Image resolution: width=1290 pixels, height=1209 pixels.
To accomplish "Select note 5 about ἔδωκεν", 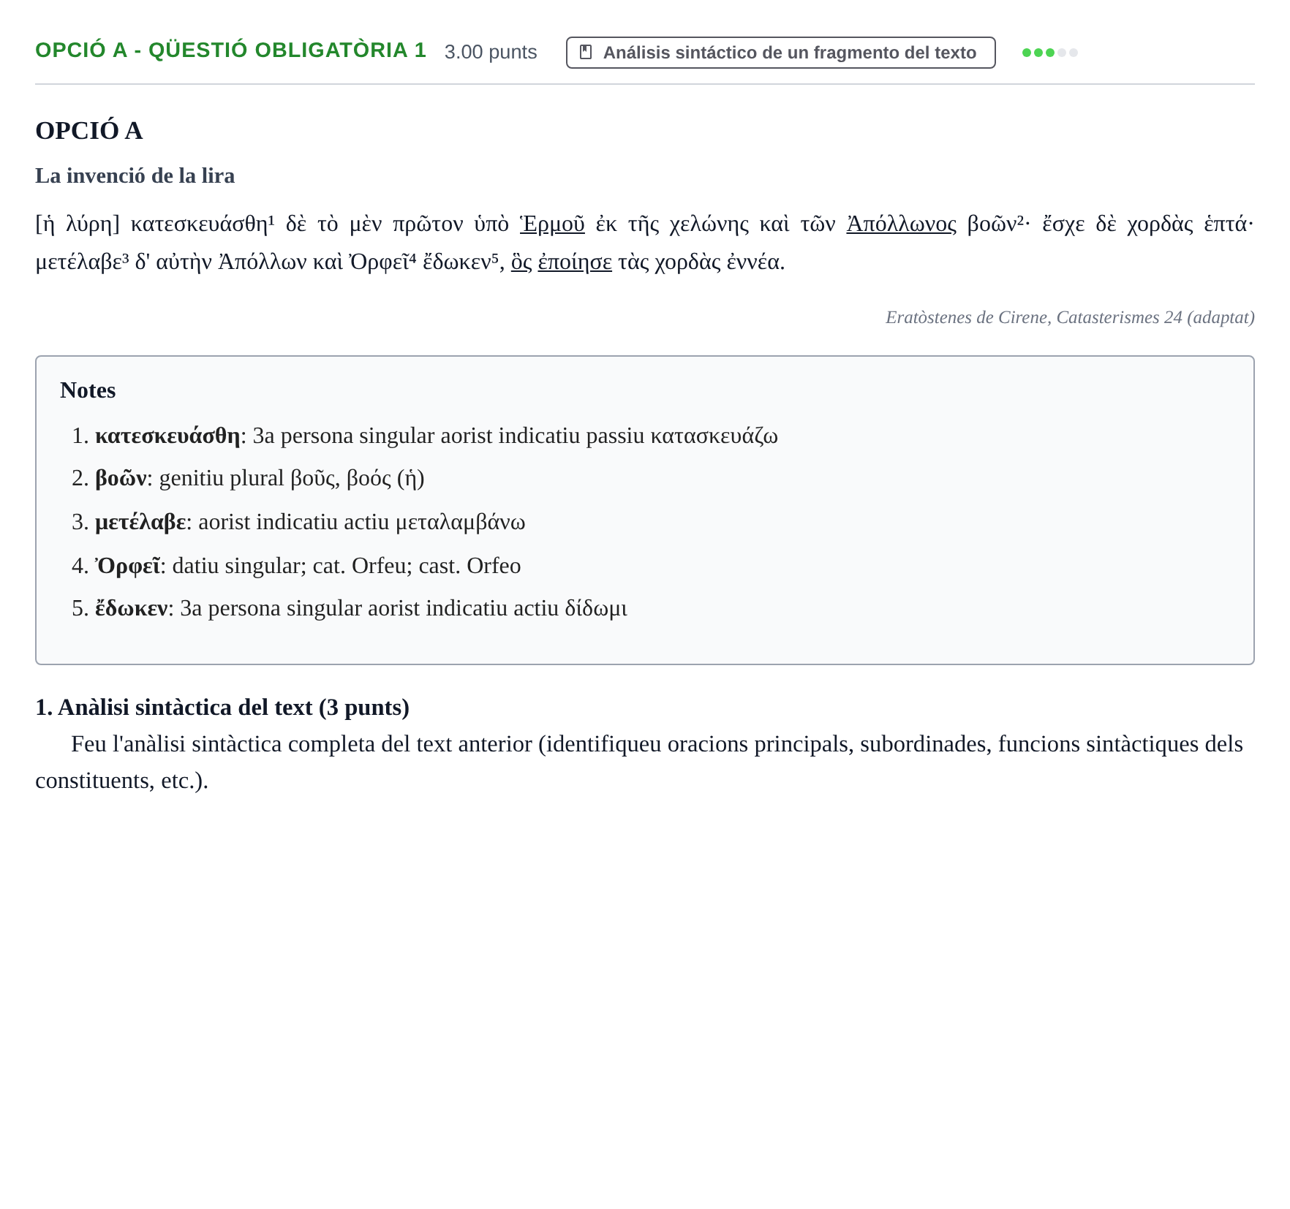I will click(x=350, y=608).
